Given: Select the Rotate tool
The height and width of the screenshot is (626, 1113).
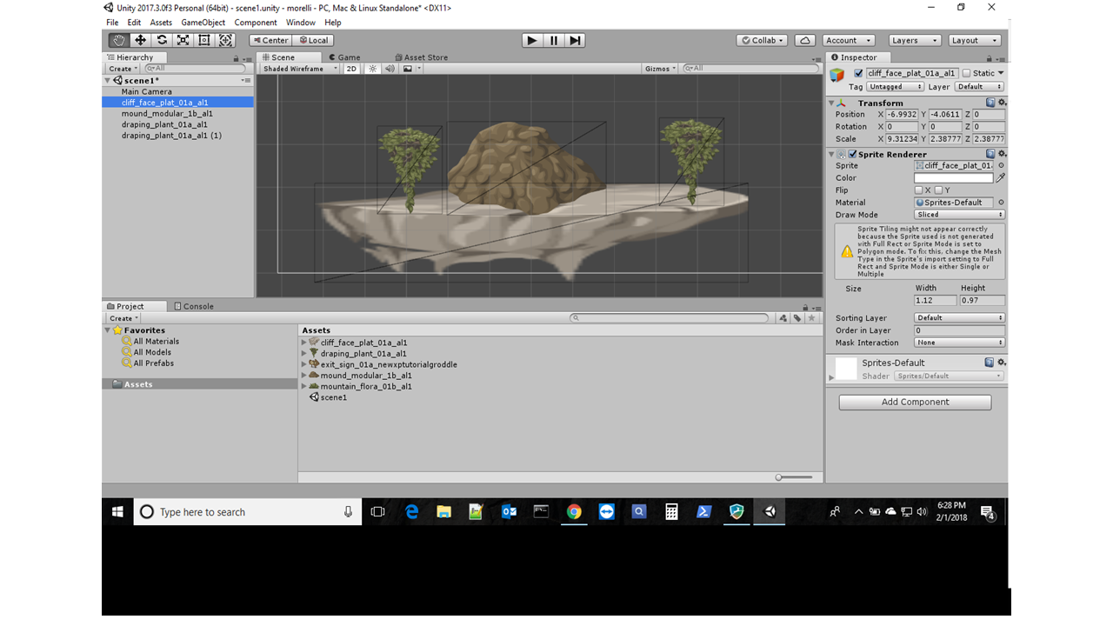Looking at the screenshot, I should tap(162, 40).
